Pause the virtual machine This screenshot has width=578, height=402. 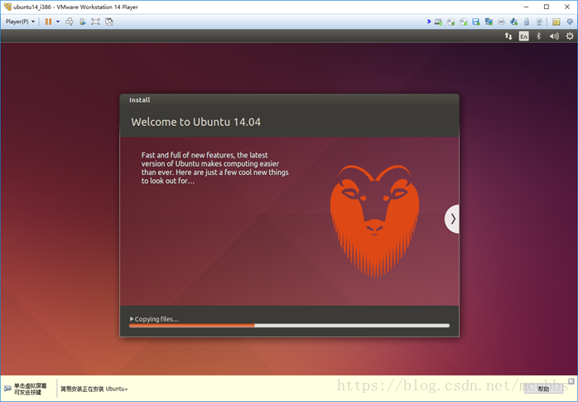pyautogui.click(x=48, y=22)
